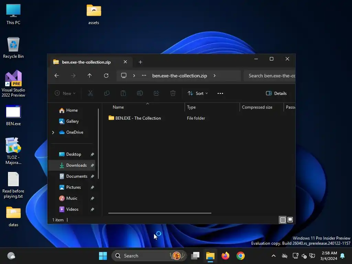Add a new File Explorer tab
Viewport: 352px width, 264px height.
click(140, 62)
